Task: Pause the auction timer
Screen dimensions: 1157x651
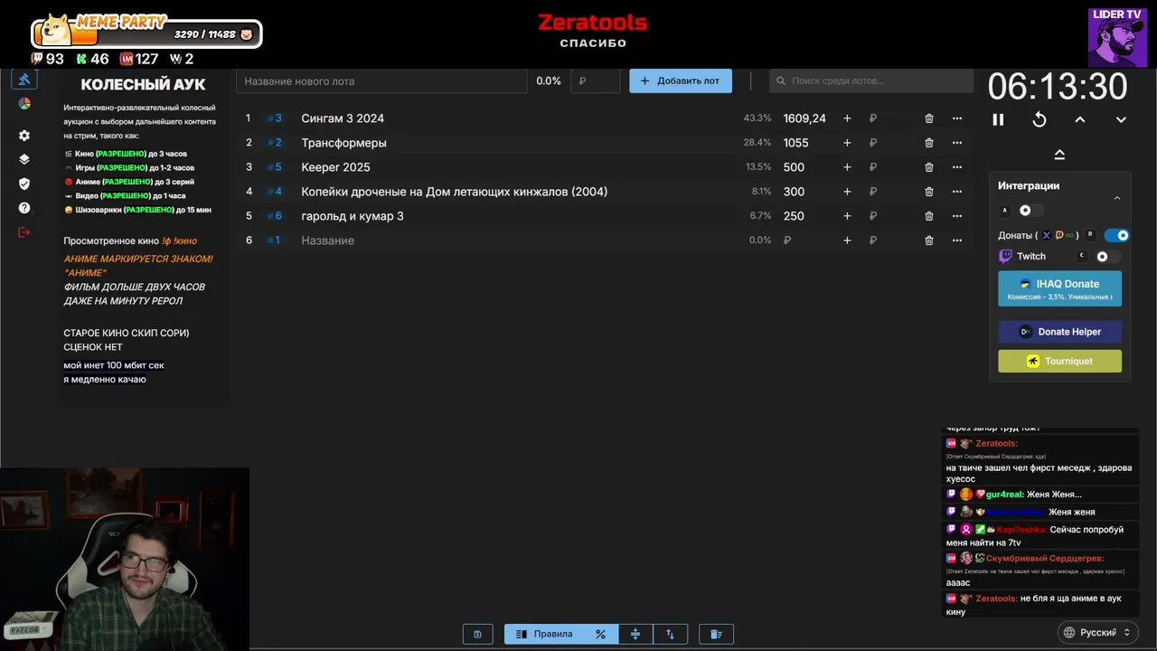Action: [998, 119]
